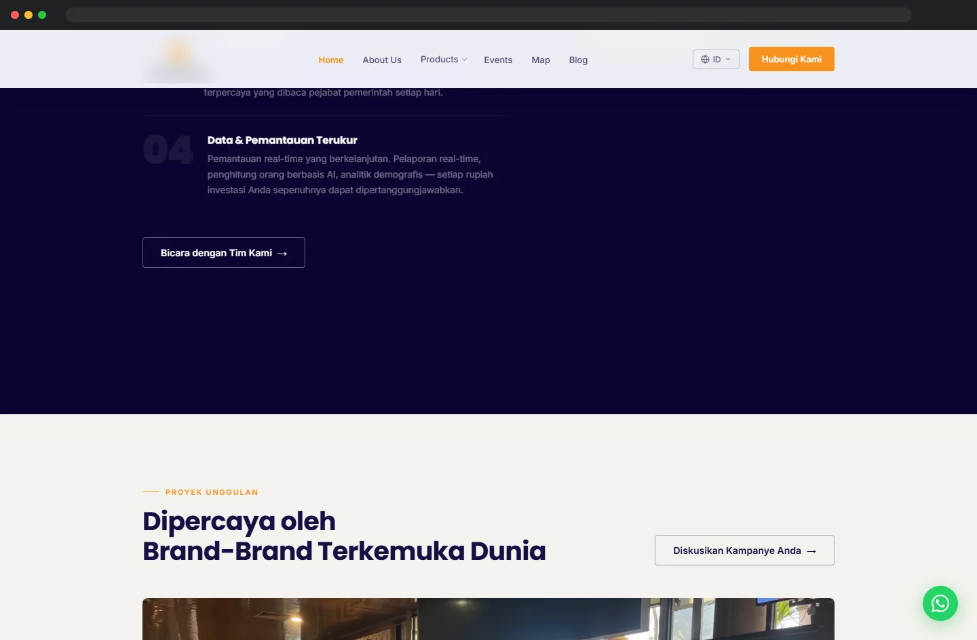The width and height of the screenshot is (977, 640).
Task: Open the About Us page
Action: (382, 60)
